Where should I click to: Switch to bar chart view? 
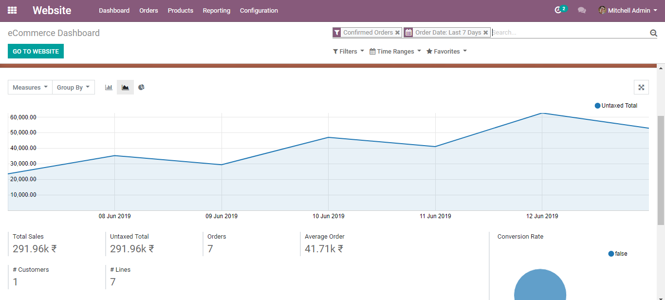[109, 87]
